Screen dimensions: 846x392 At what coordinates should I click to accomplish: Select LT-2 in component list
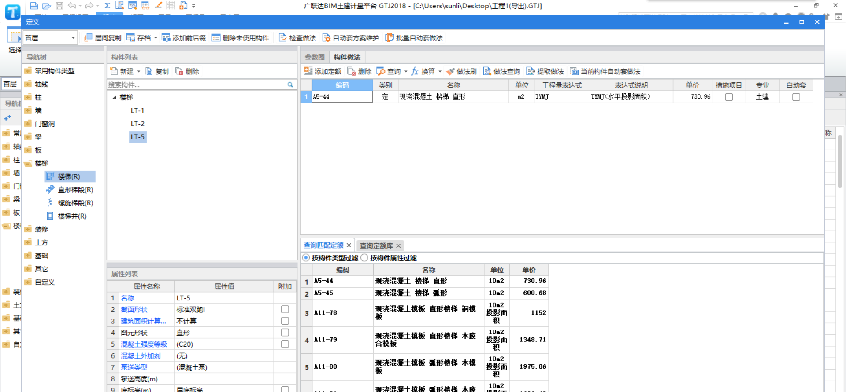pyautogui.click(x=137, y=124)
